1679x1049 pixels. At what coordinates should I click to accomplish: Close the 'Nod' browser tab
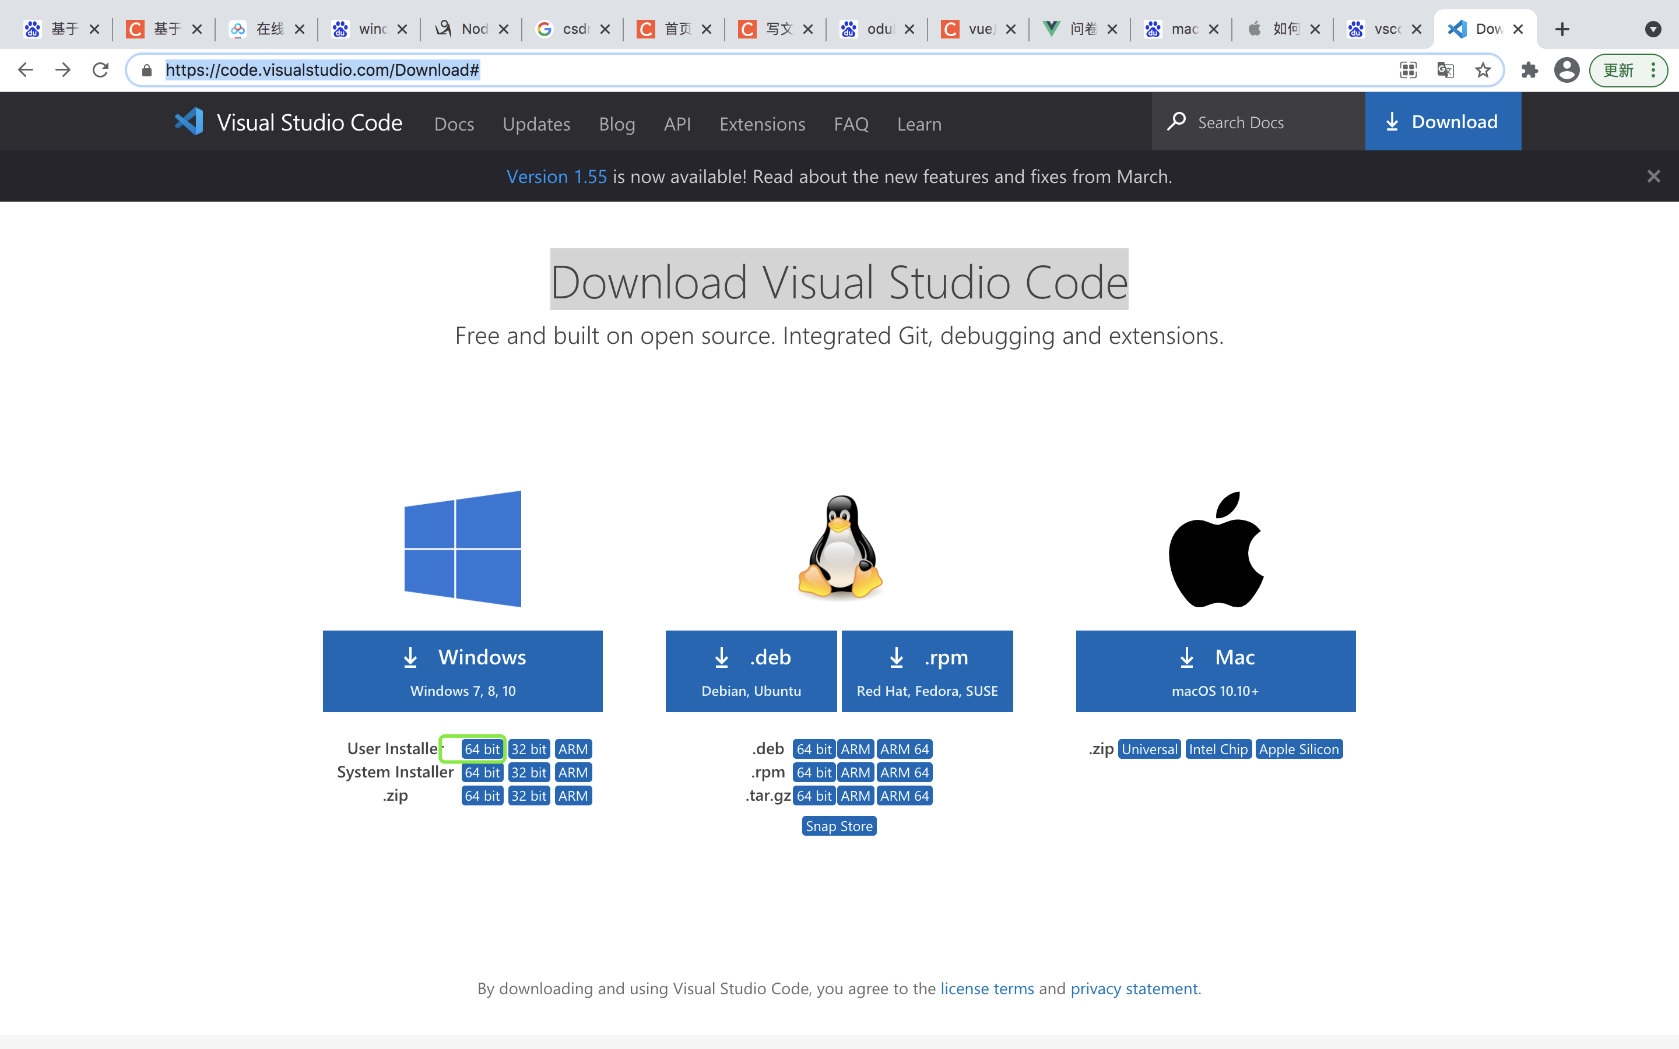click(x=504, y=29)
